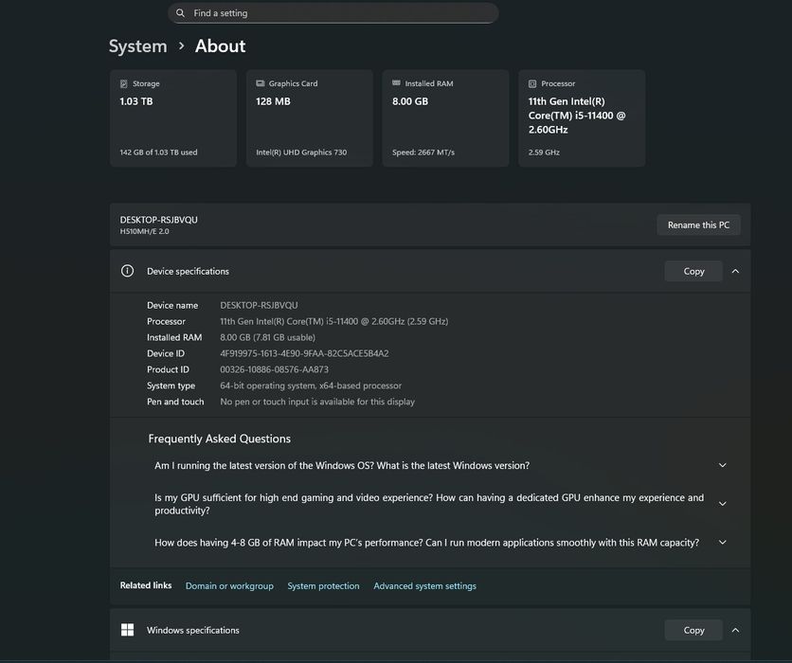Image resolution: width=792 pixels, height=663 pixels.
Task: Click the Windows logo beside Windows specifications
Action: pos(127,630)
